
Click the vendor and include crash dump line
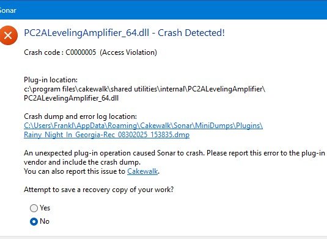pyautogui.click(x=82, y=162)
